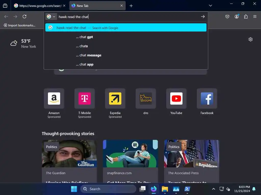
Task: Open the snapfinance.com story thumbnail
Action: pyautogui.click(x=130, y=154)
